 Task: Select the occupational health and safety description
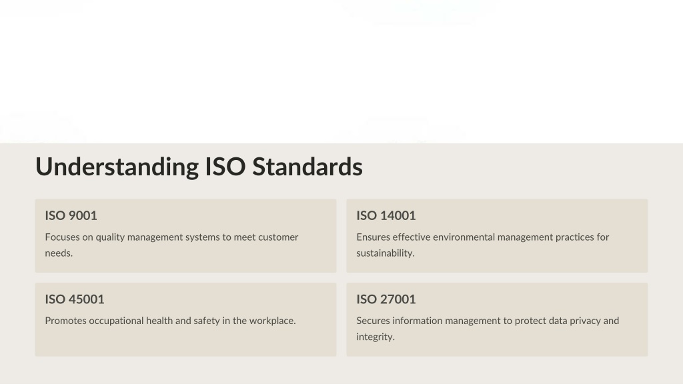click(170, 321)
